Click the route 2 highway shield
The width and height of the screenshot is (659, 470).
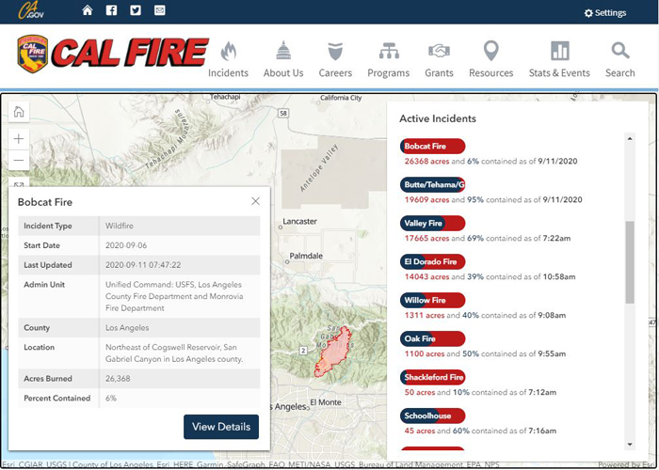point(303,351)
